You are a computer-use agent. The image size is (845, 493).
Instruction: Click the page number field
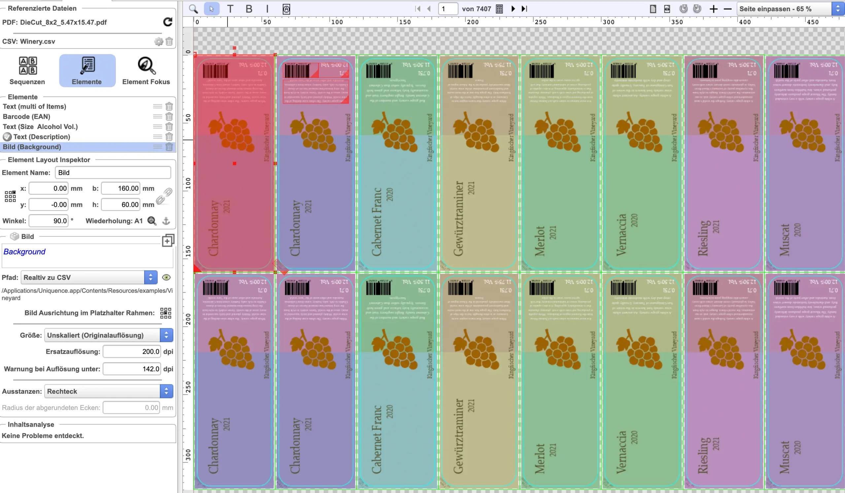448,9
